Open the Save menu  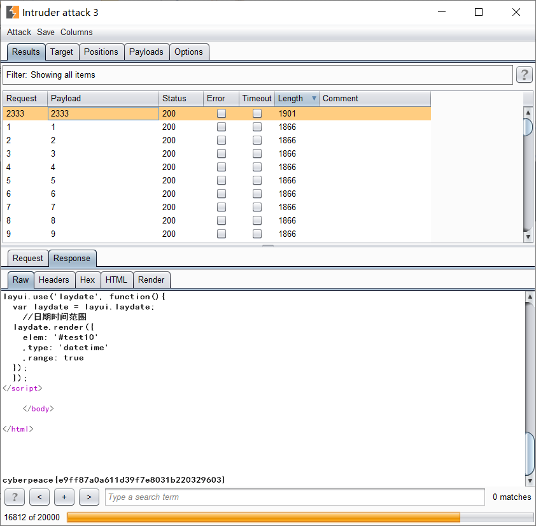(46, 32)
